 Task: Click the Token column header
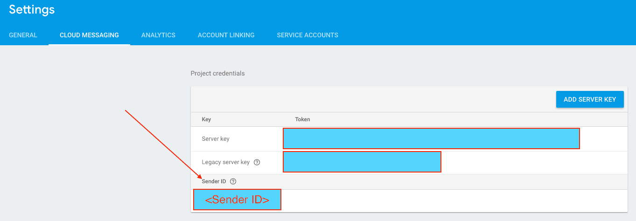click(x=302, y=119)
